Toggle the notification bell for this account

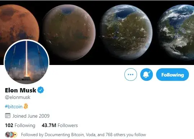coord(146,75)
